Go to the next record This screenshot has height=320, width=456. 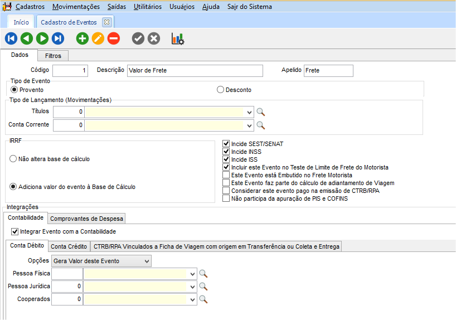[42, 38]
